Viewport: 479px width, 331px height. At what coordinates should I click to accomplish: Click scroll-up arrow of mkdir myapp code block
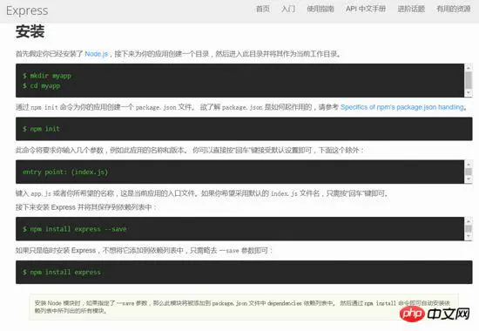(469, 67)
